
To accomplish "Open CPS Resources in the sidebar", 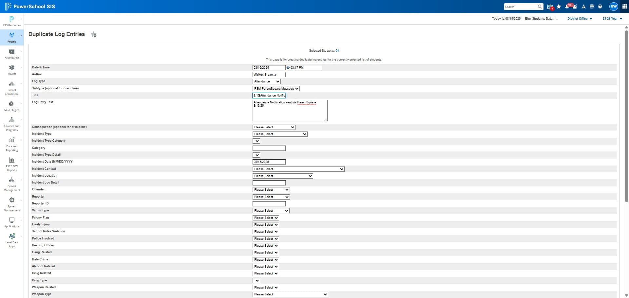I will pos(12,21).
